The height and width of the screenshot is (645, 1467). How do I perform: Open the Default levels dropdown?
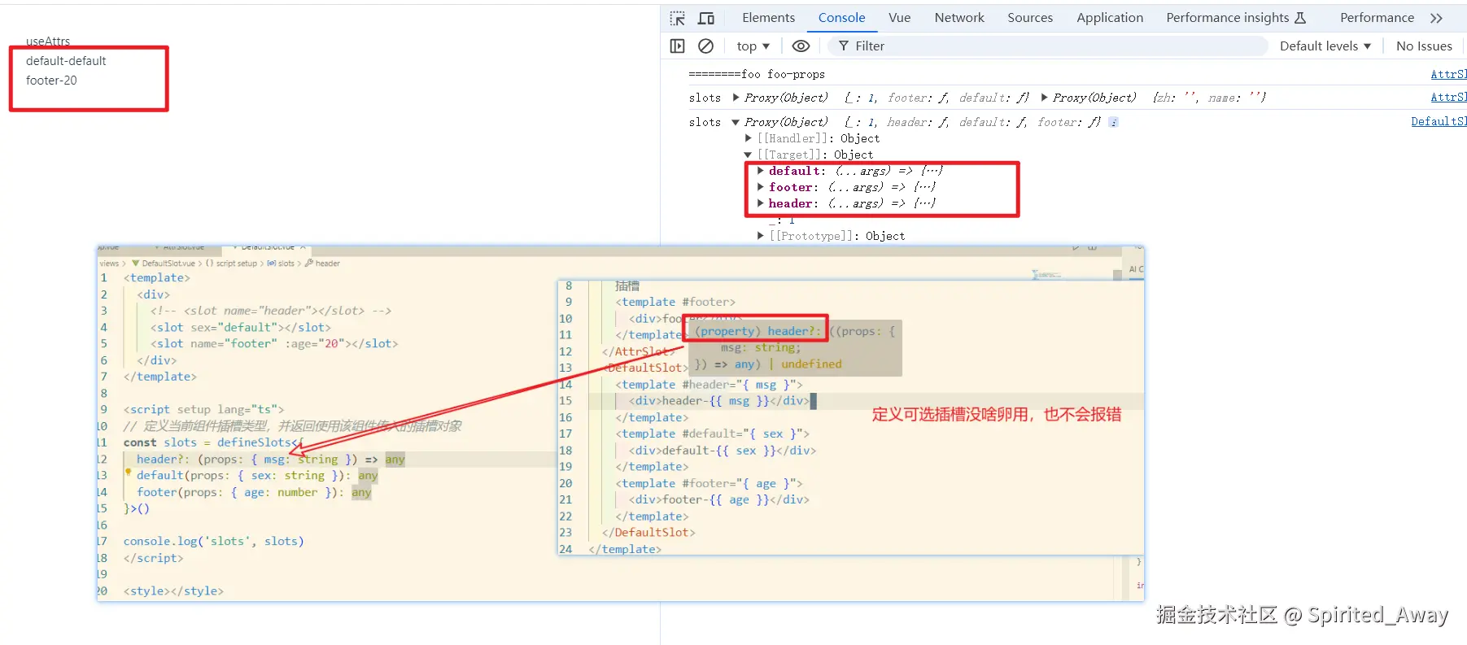pos(1325,46)
